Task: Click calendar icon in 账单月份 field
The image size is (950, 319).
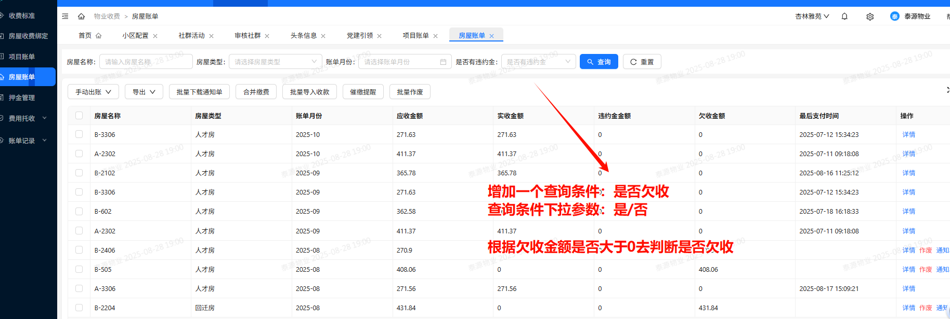Action: coord(443,62)
